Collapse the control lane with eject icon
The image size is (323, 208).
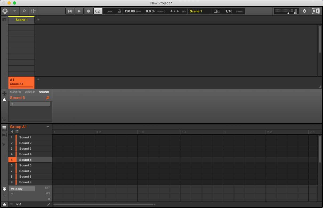pos(4,205)
